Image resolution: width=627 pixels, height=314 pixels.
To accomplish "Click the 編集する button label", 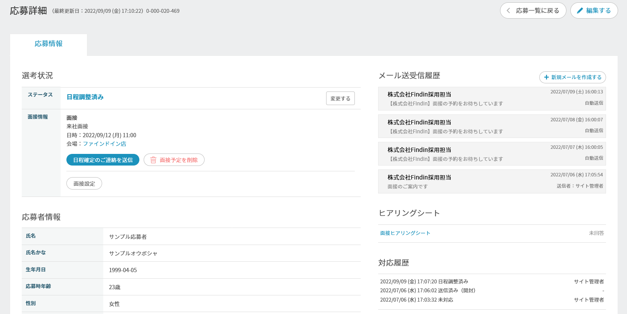I will (x=598, y=11).
